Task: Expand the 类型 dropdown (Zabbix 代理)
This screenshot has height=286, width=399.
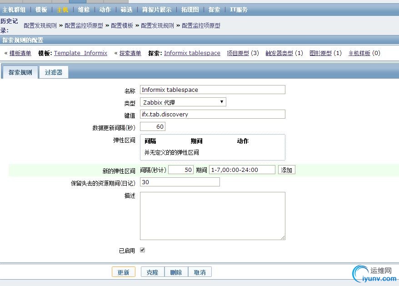Action: 183,102
